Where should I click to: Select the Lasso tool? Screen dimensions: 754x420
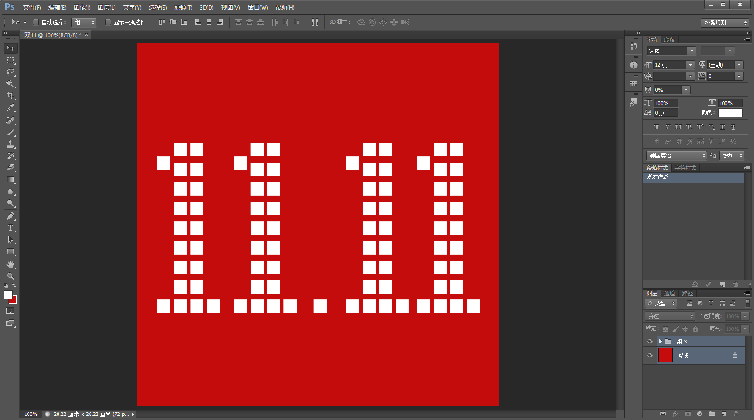(x=10, y=72)
